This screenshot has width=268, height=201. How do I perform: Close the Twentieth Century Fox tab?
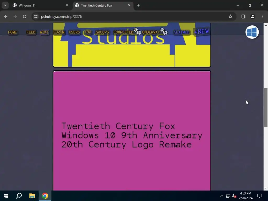pyautogui.click(x=129, y=5)
